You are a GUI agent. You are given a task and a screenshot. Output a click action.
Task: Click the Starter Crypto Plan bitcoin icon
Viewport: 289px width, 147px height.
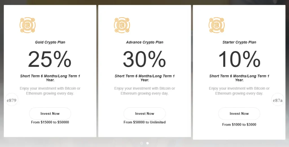(217, 25)
